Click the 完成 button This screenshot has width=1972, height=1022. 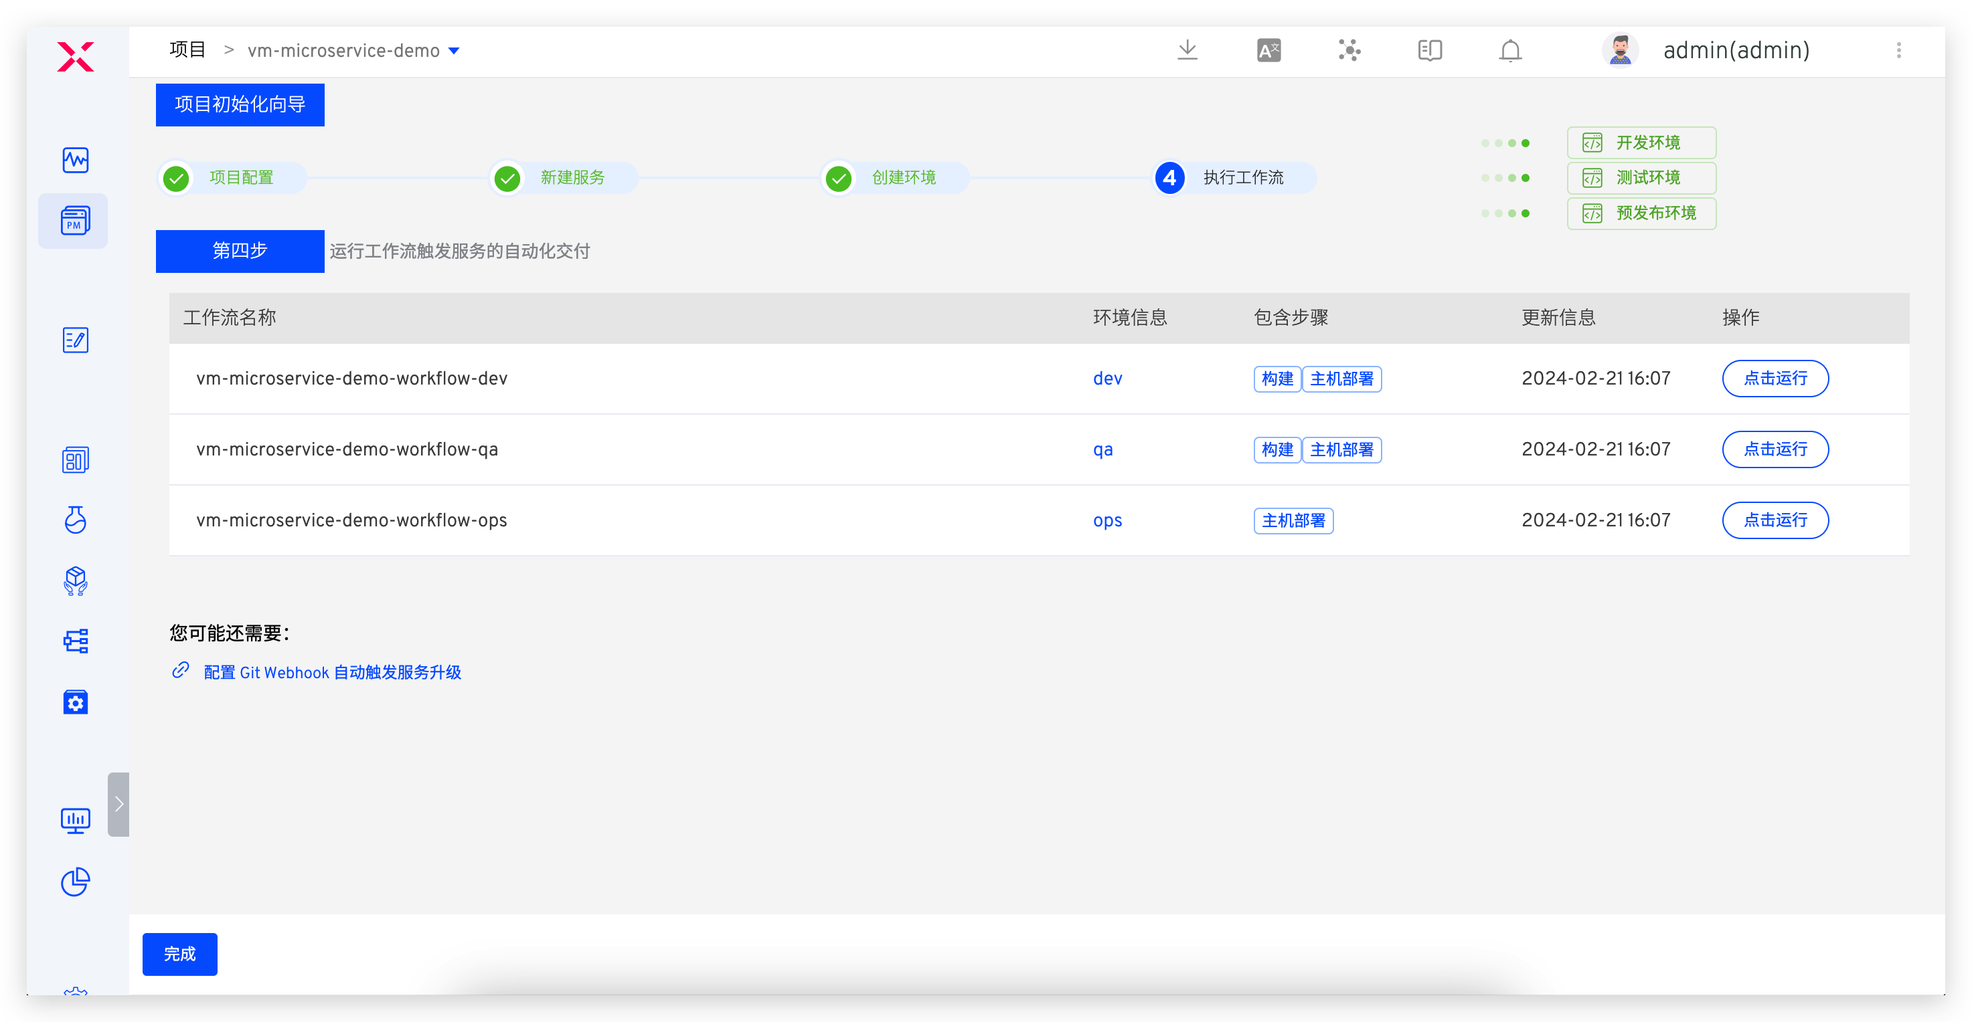pos(179,953)
